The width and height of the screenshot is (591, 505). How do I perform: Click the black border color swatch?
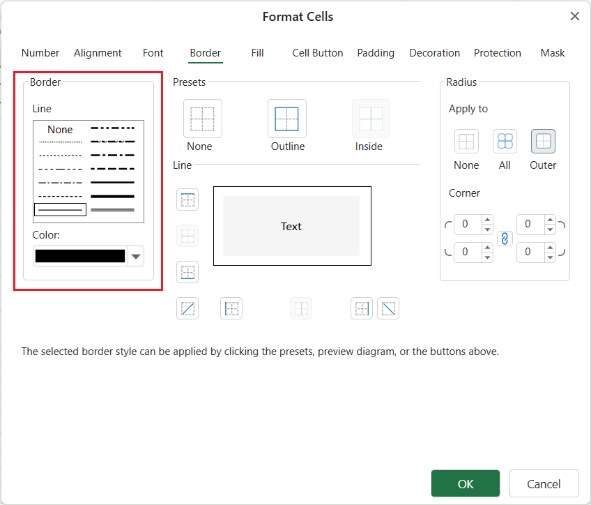[x=80, y=256]
